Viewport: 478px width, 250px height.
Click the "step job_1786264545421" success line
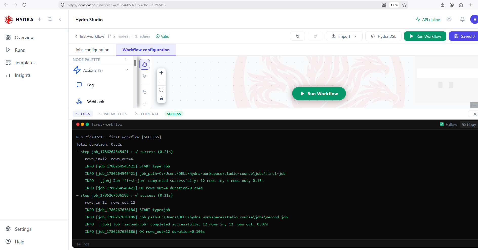125,152
